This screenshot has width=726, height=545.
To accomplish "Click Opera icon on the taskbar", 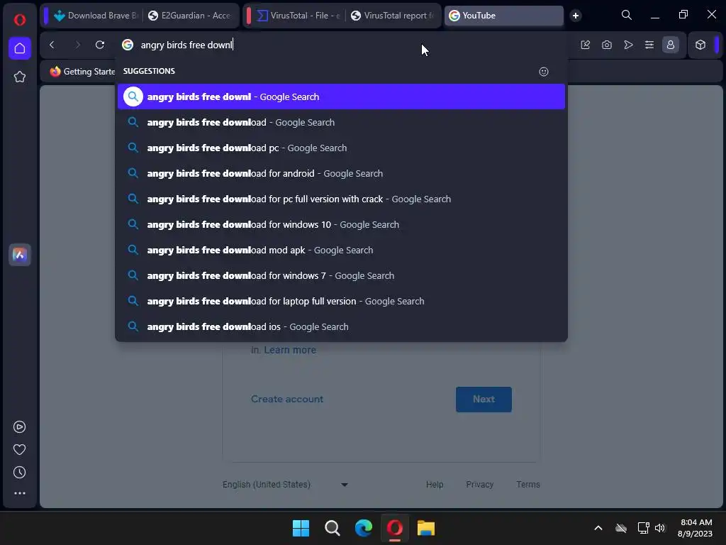I will click(x=394, y=528).
